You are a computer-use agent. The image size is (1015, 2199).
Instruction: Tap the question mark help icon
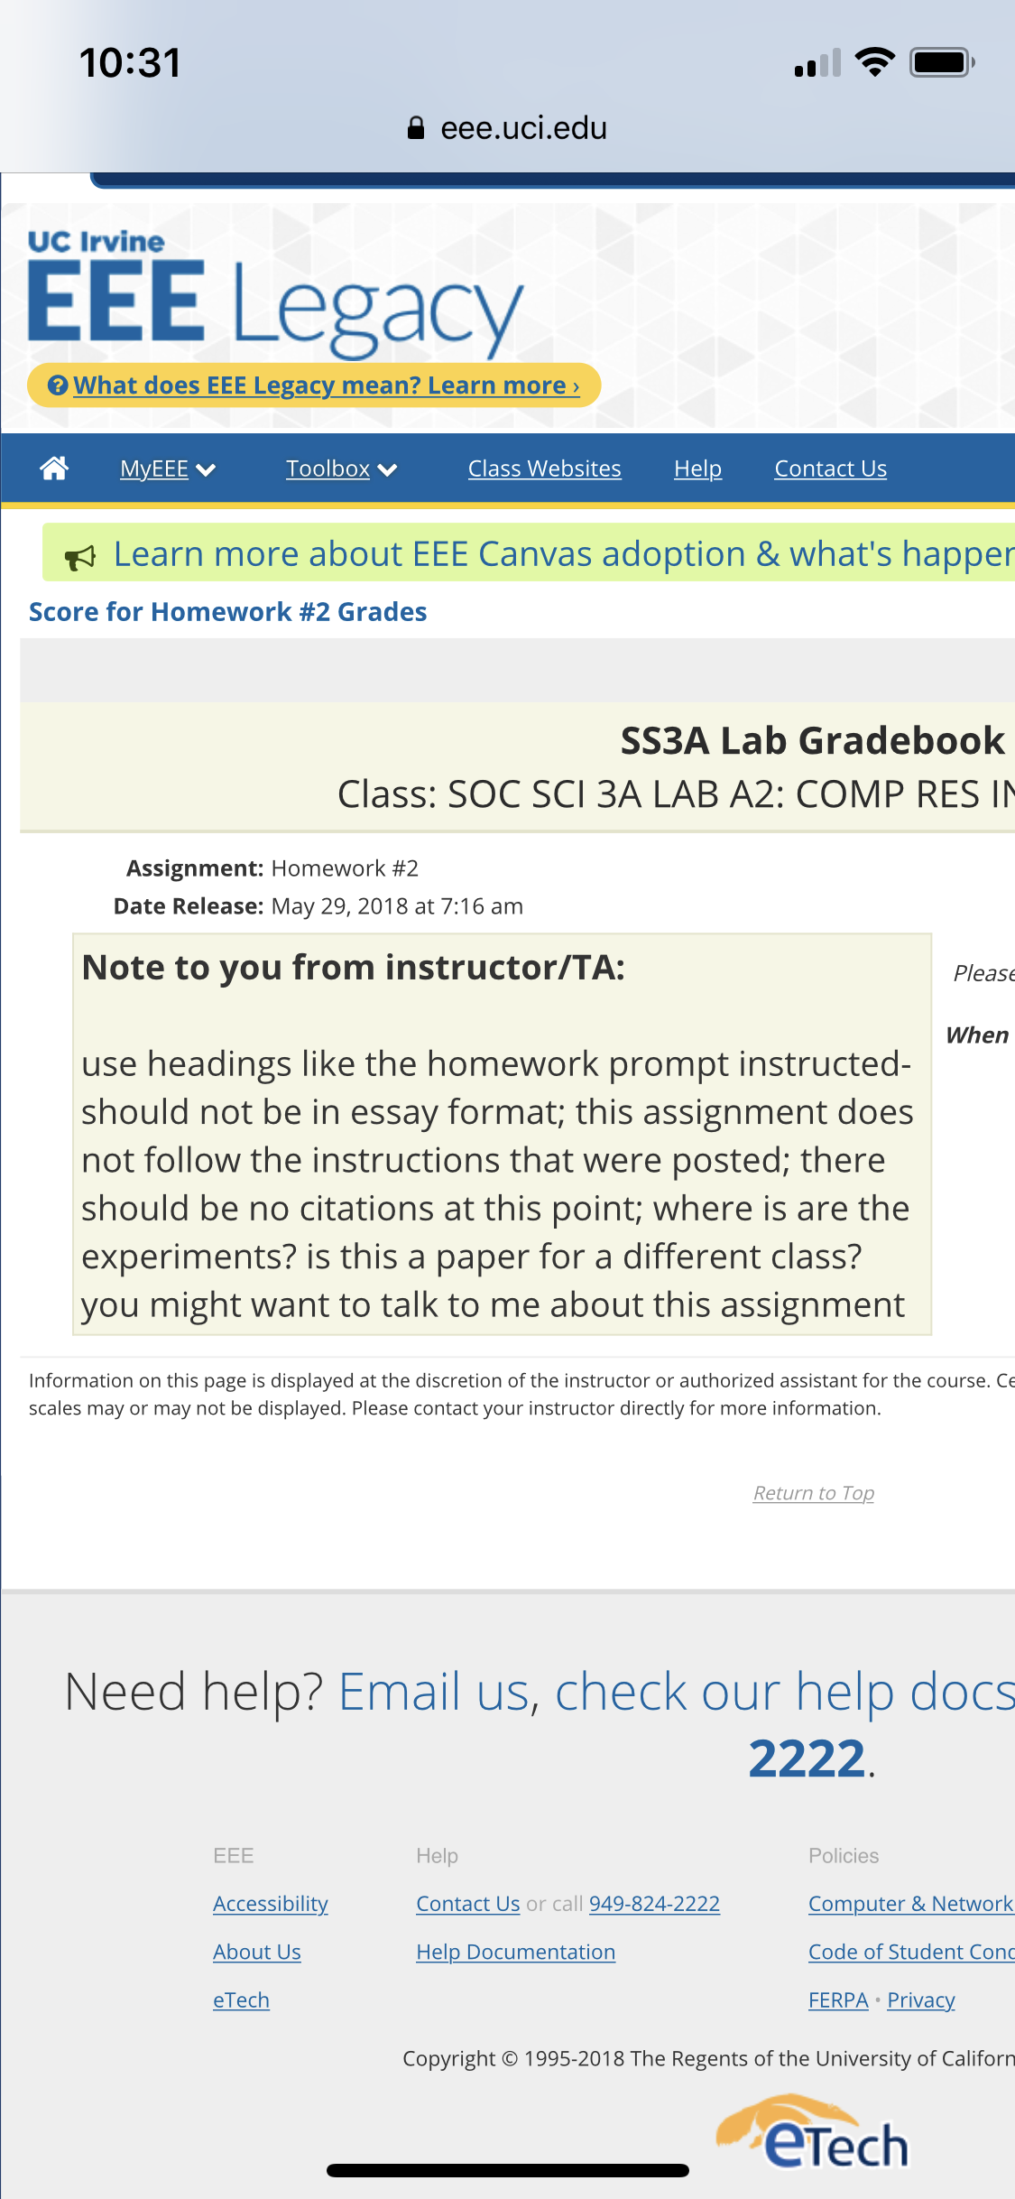pos(58,385)
